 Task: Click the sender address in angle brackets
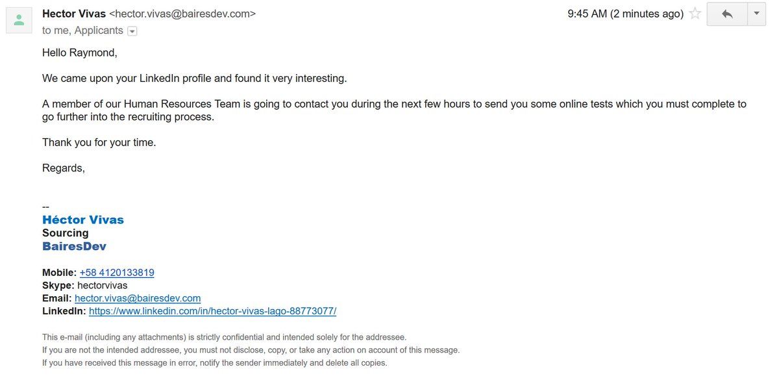point(182,14)
